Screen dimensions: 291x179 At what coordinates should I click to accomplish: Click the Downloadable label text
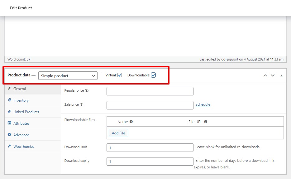(139, 75)
